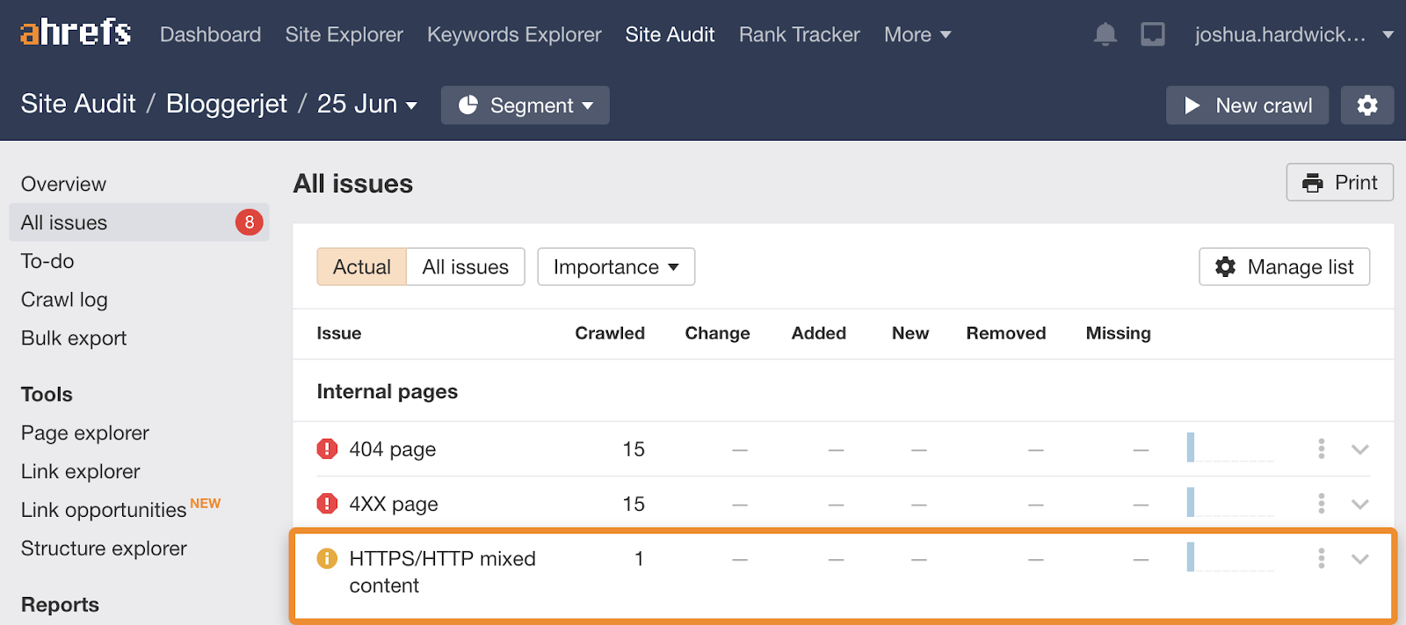The image size is (1406, 625).
Task: Click the 404 page history bar chart
Action: tap(1229, 447)
